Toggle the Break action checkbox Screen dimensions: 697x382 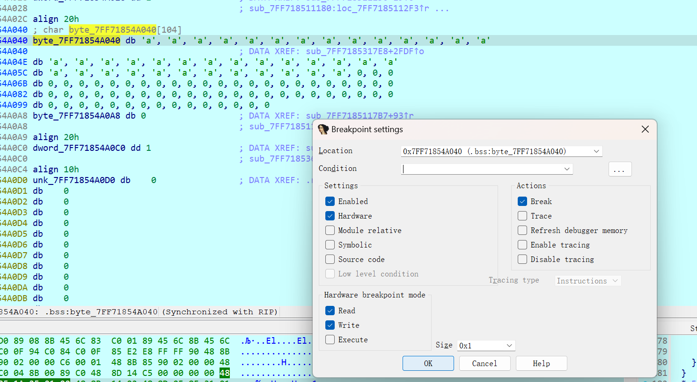[x=522, y=201]
